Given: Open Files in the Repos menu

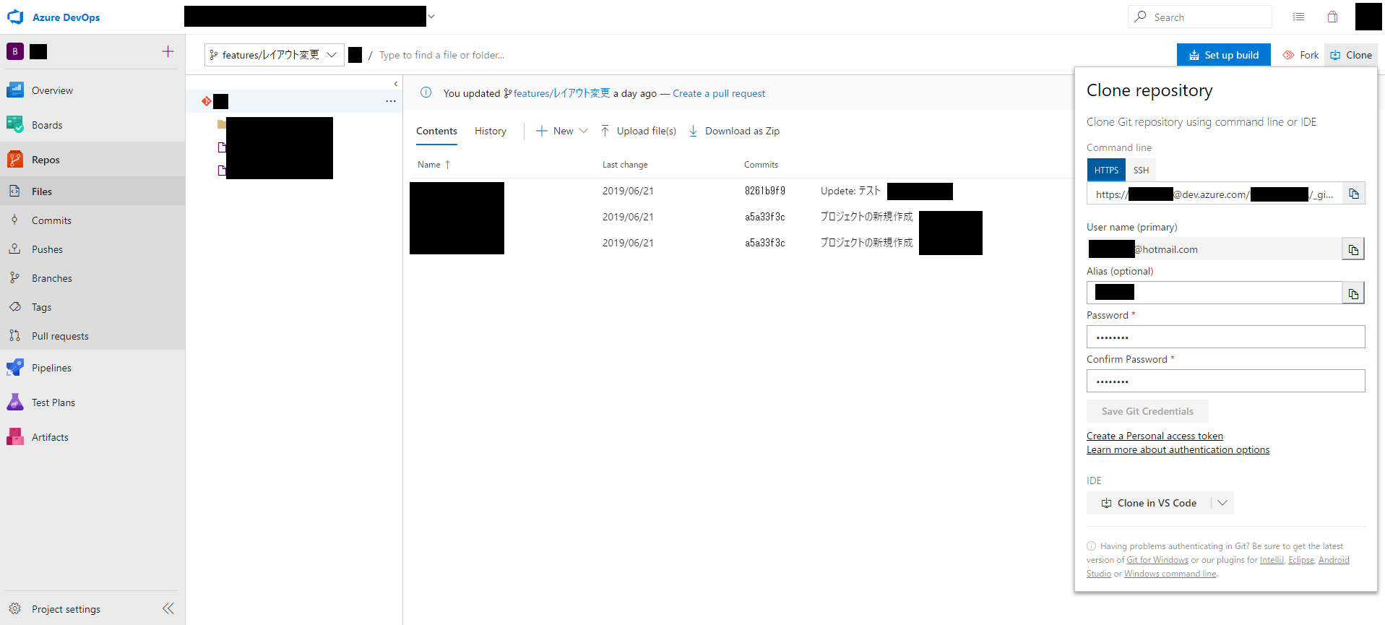Looking at the screenshot, I should pyautogui.click(x=92, y=191).
